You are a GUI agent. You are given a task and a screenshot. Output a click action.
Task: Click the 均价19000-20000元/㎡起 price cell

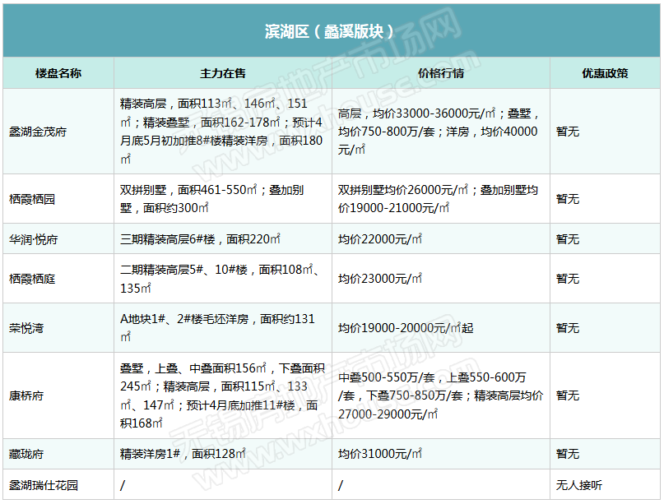(406, 328)
